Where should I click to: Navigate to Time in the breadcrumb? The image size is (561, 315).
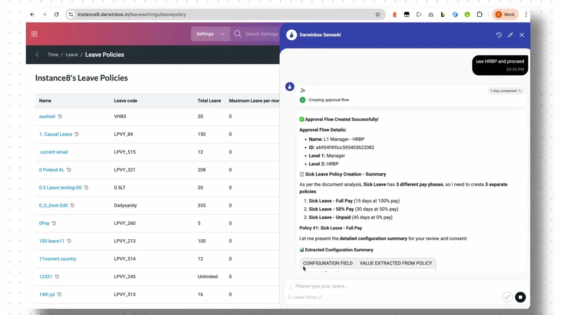[x=53, y=55]
